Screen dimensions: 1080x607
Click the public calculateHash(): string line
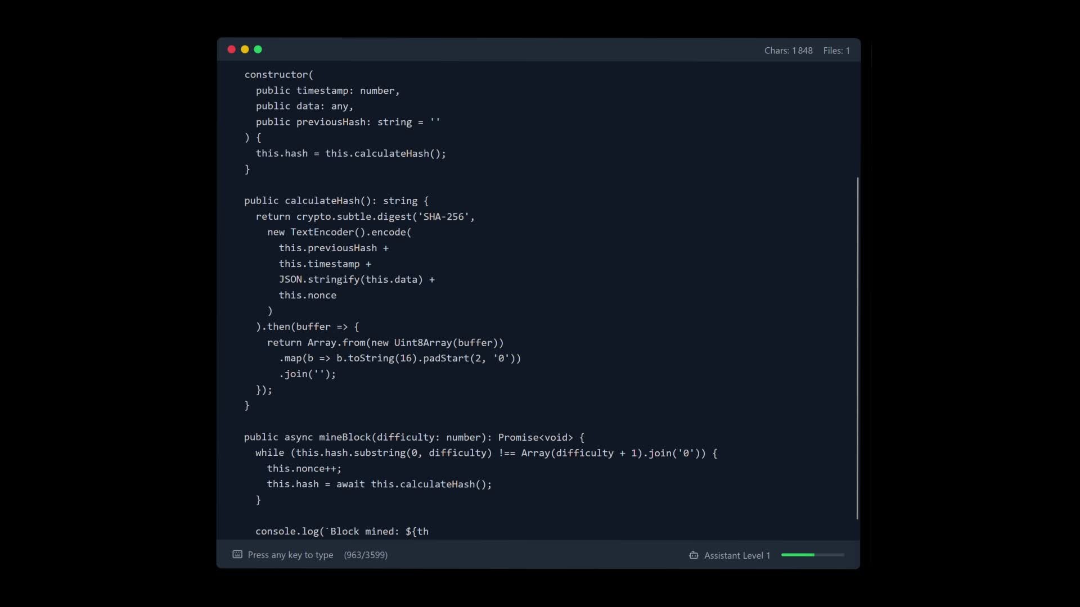336,201
